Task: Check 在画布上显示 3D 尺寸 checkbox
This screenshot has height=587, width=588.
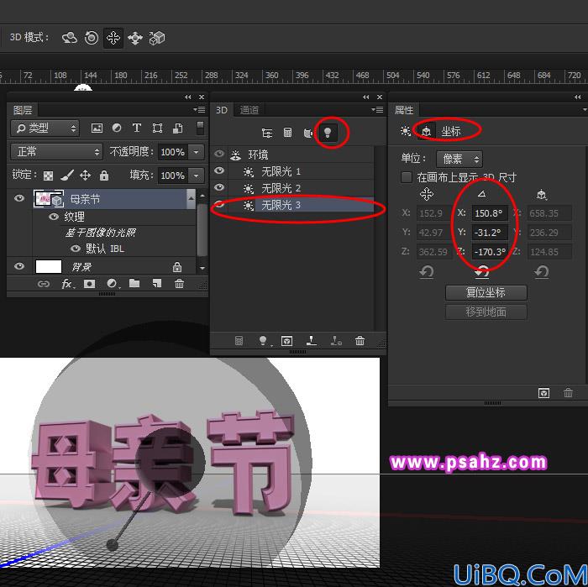Action: (406, 176)
